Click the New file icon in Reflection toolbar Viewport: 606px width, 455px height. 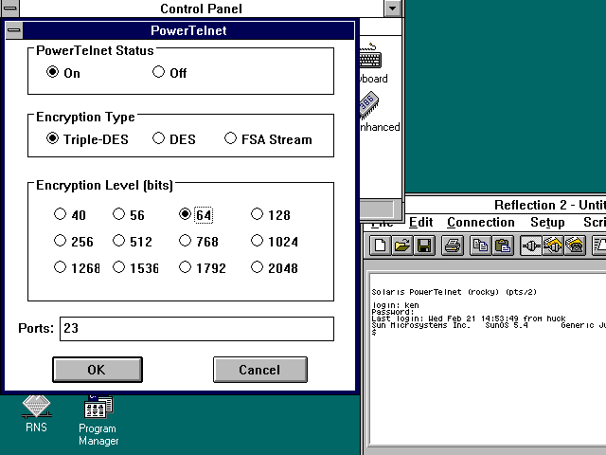coord(381,246)
